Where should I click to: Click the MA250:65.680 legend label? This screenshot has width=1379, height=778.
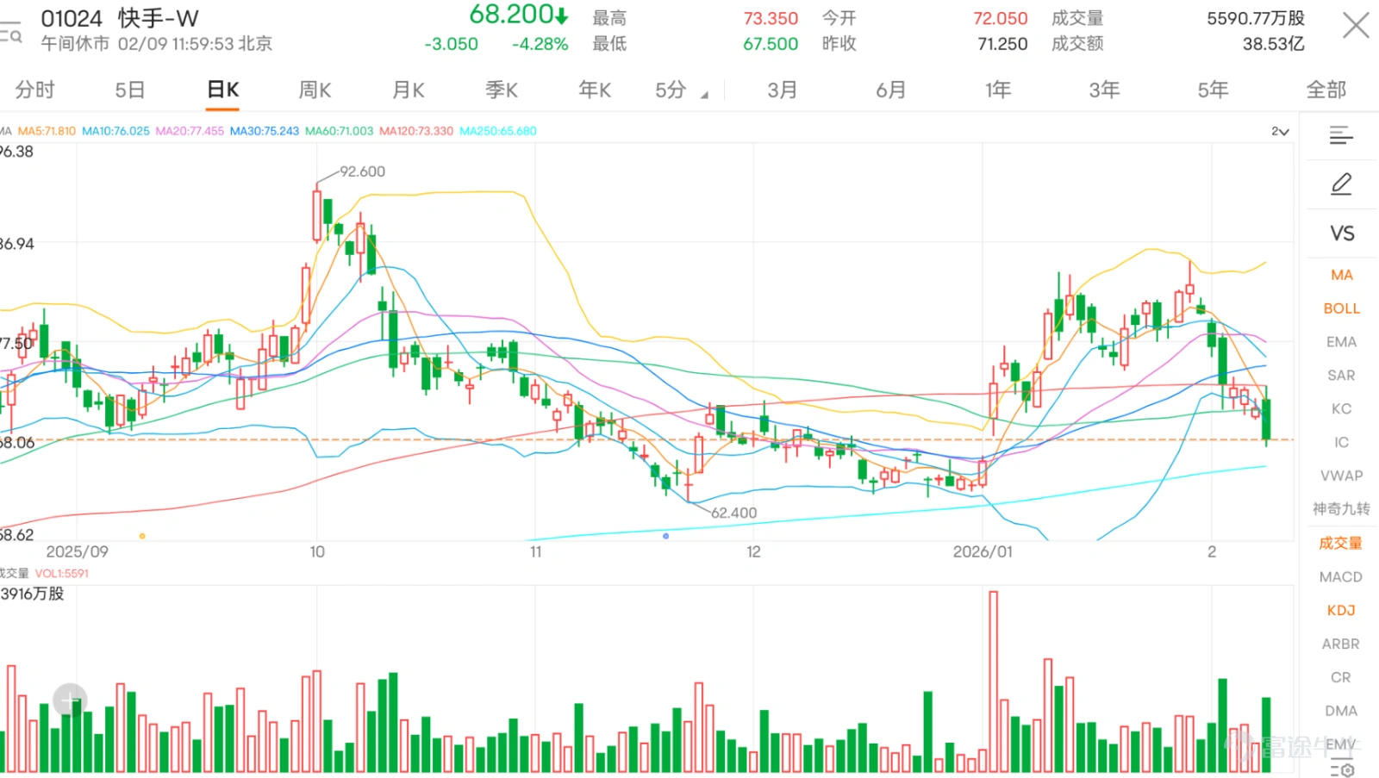498,132
